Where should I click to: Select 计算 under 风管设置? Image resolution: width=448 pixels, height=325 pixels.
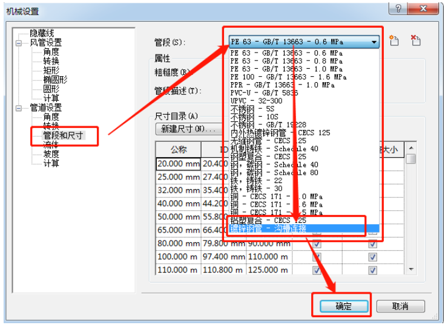(51, 98)
